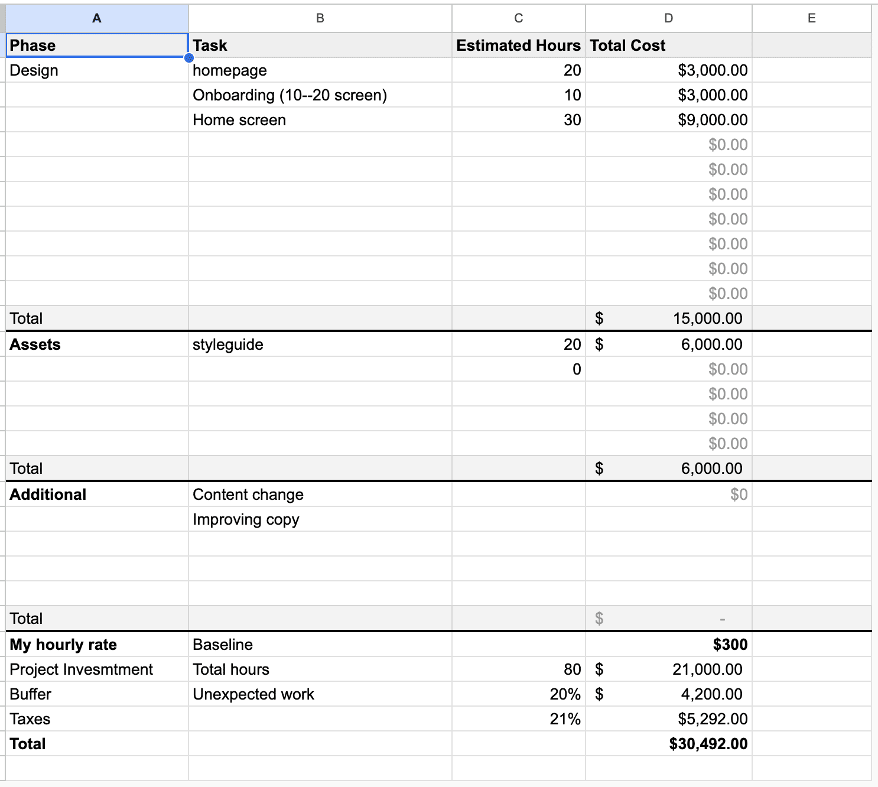878x787 pixels.
Task: Select the Improving copy cell
Action: [320, 519]
